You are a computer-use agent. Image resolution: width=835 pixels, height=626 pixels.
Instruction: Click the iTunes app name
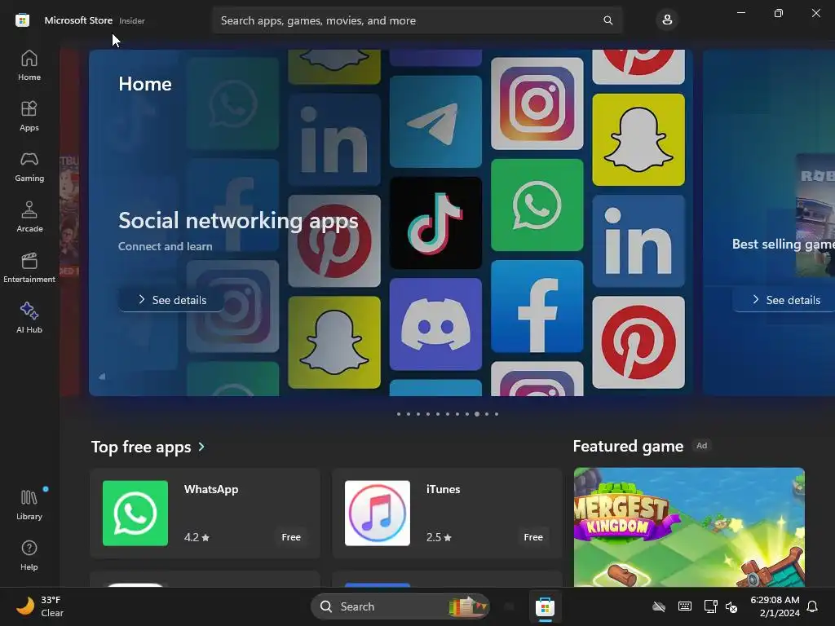coord(443,489)
